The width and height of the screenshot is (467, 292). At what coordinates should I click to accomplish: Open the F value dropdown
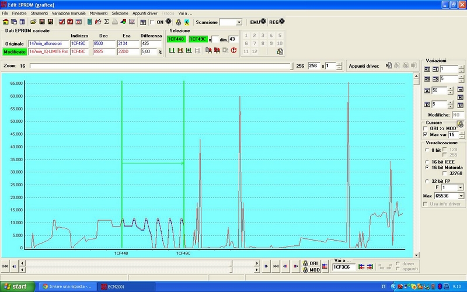tap(461, 187)
